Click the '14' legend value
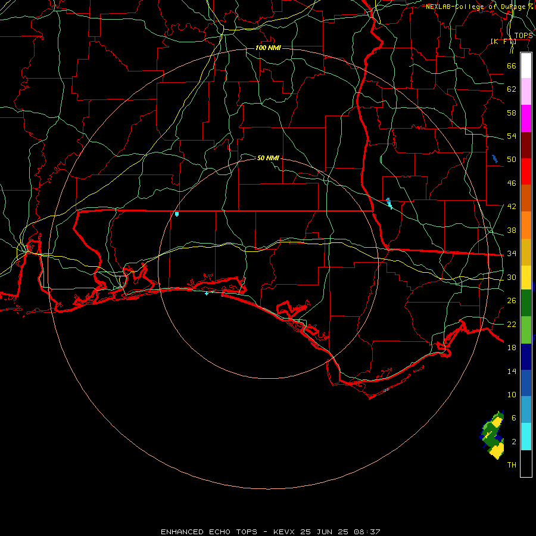The width and height of the screenshot is (536, 536). 512,371
